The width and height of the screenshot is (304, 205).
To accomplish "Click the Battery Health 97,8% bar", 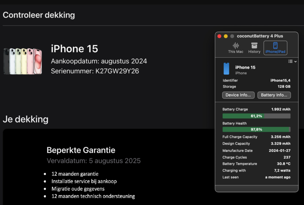I will [256, 129].
